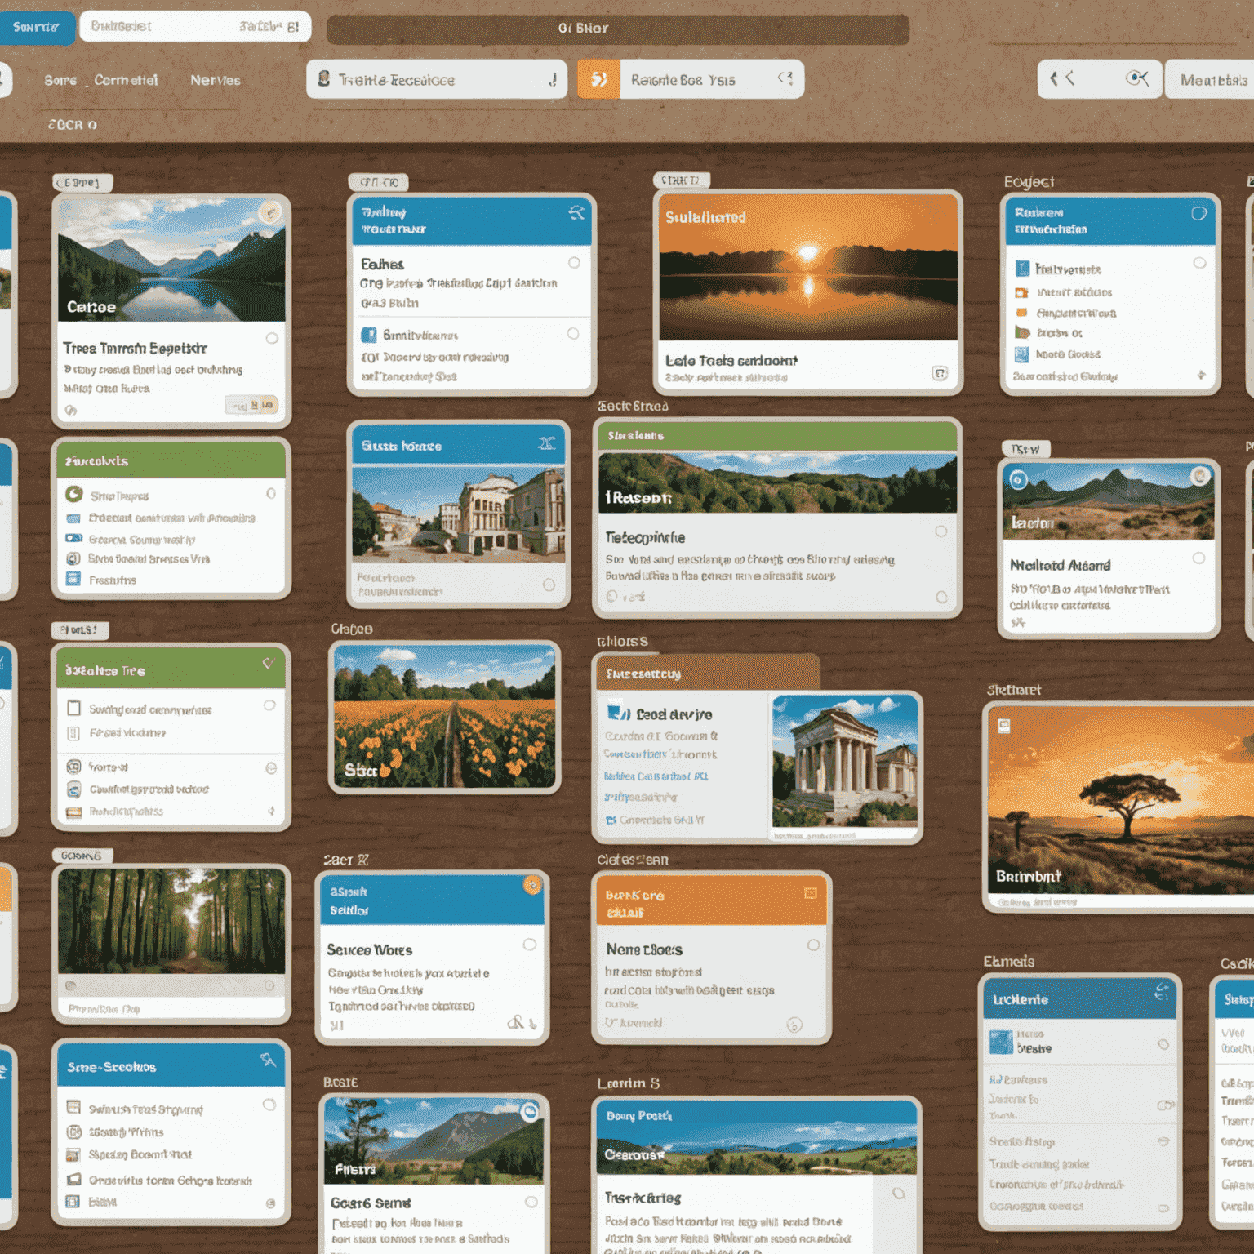Select the radio button beside 'Tietecpinrhe'
The height and width of the screenshot is (1254, 1254).
[x=940, y=531]
